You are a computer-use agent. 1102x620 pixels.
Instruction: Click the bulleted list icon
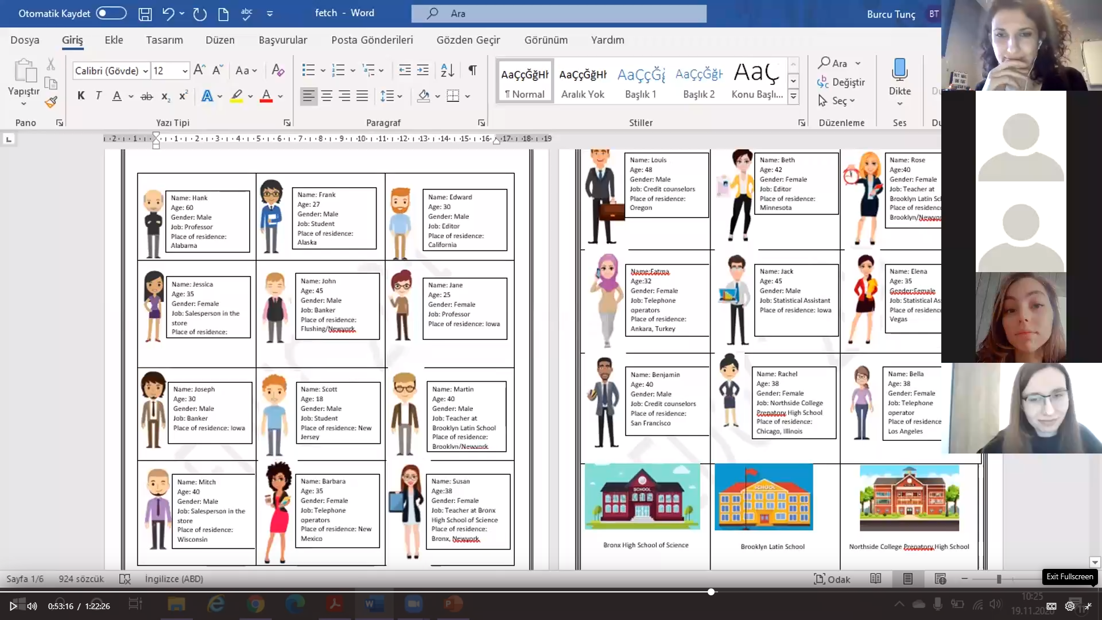308,70
